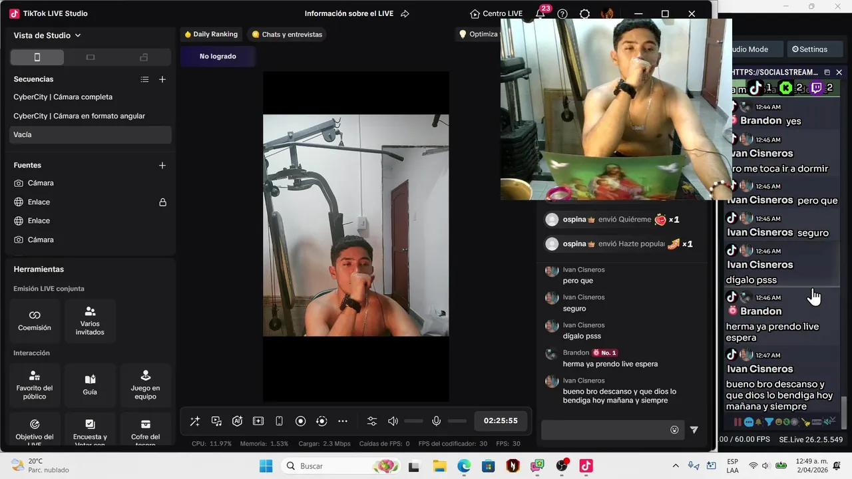Mute the speaker output
852x479 pixels.
pyautogui.click(x=393, y=421)
